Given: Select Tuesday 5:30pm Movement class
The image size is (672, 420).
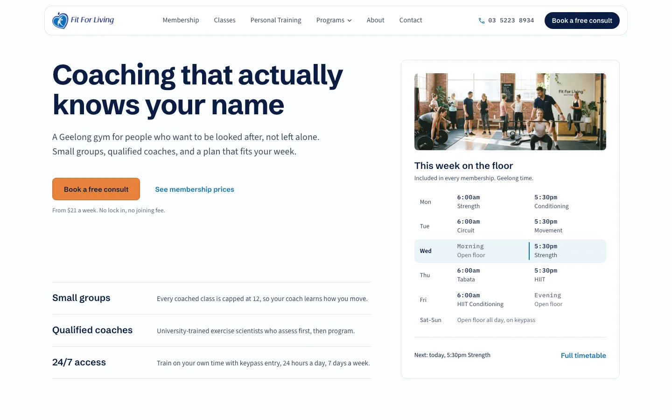Looking at the screenshot, I should pos(548,226).
